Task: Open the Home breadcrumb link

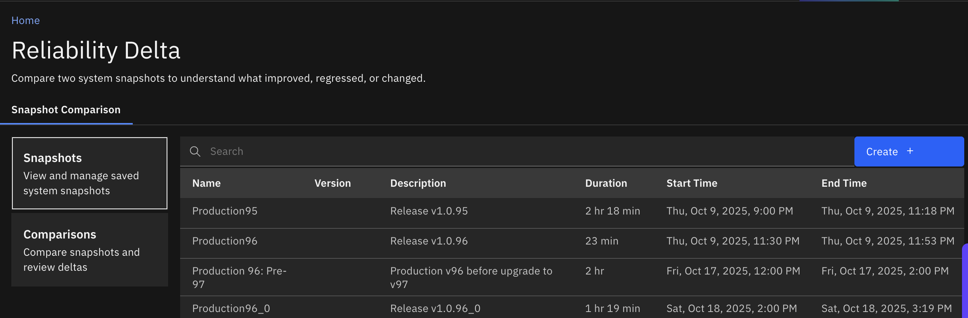Action: coord(26,21)
